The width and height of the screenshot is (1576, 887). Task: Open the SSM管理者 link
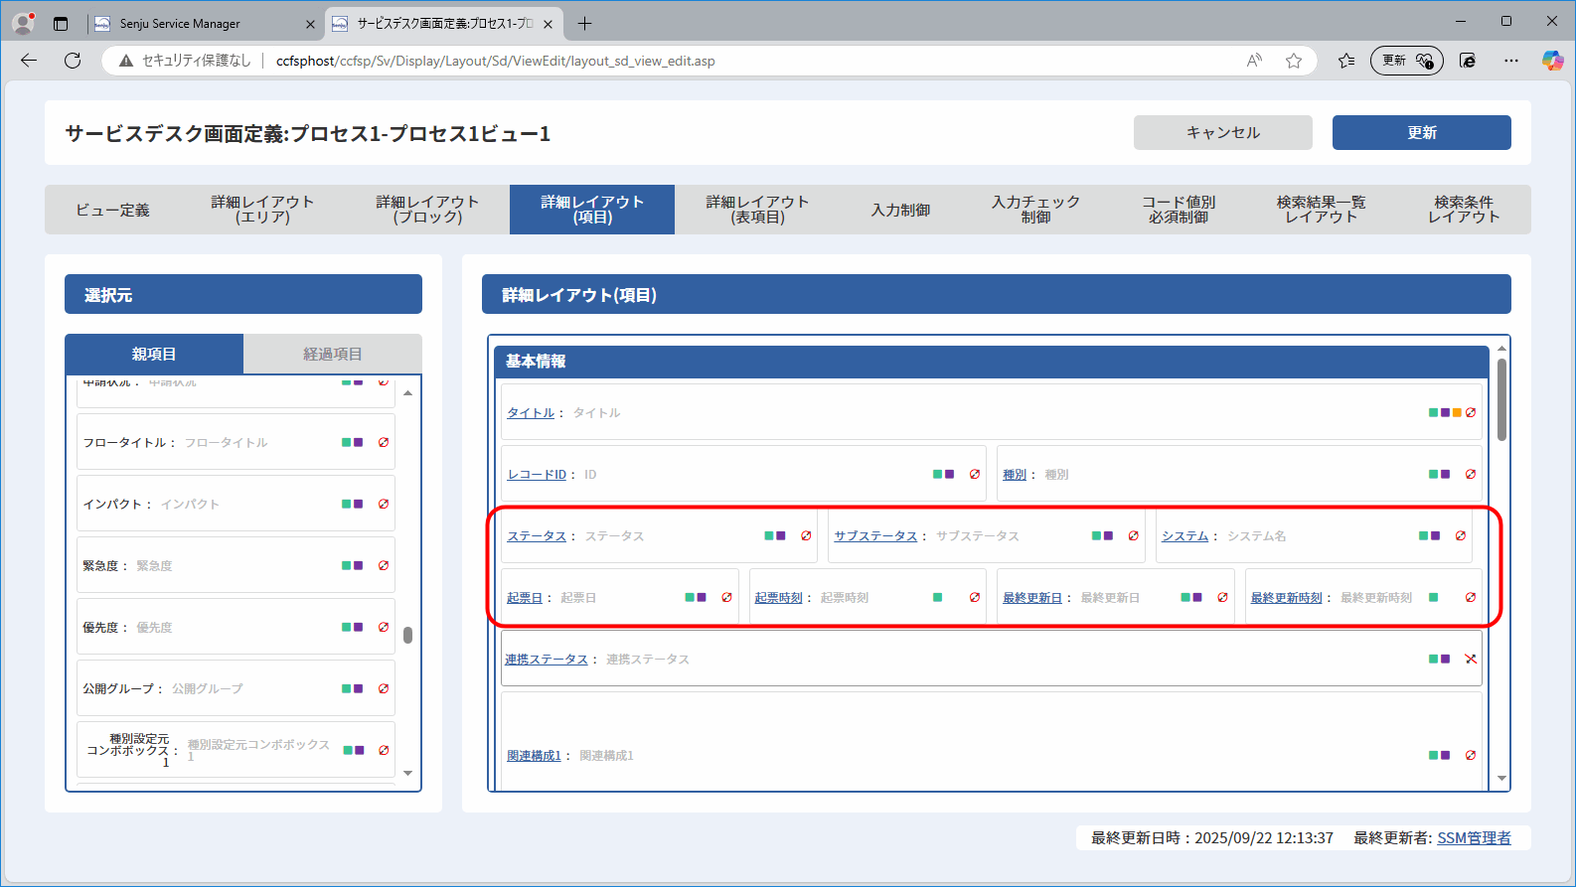point(1474,838)
